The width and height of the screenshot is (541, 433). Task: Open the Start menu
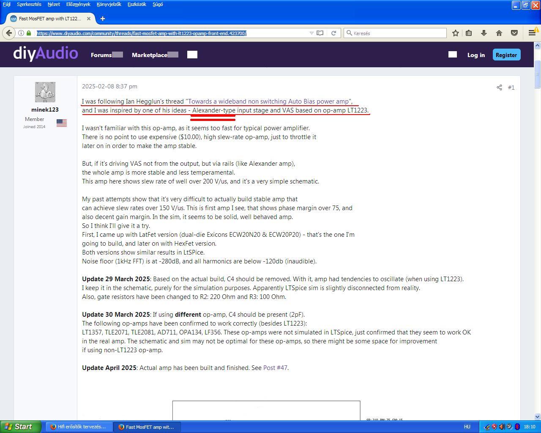click(x=21, y=427)
